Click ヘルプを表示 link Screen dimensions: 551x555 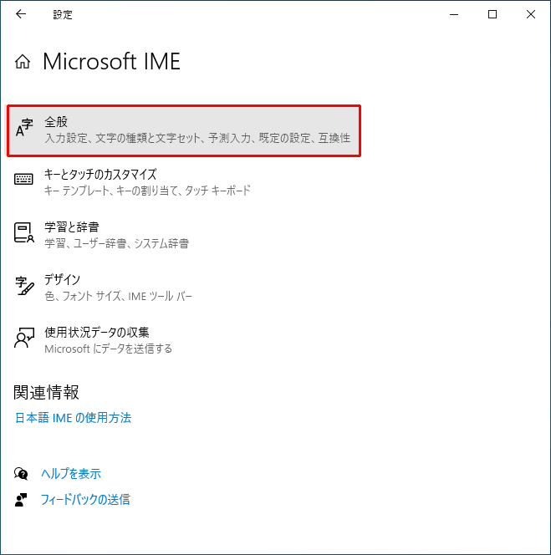(x=71, y=474)
